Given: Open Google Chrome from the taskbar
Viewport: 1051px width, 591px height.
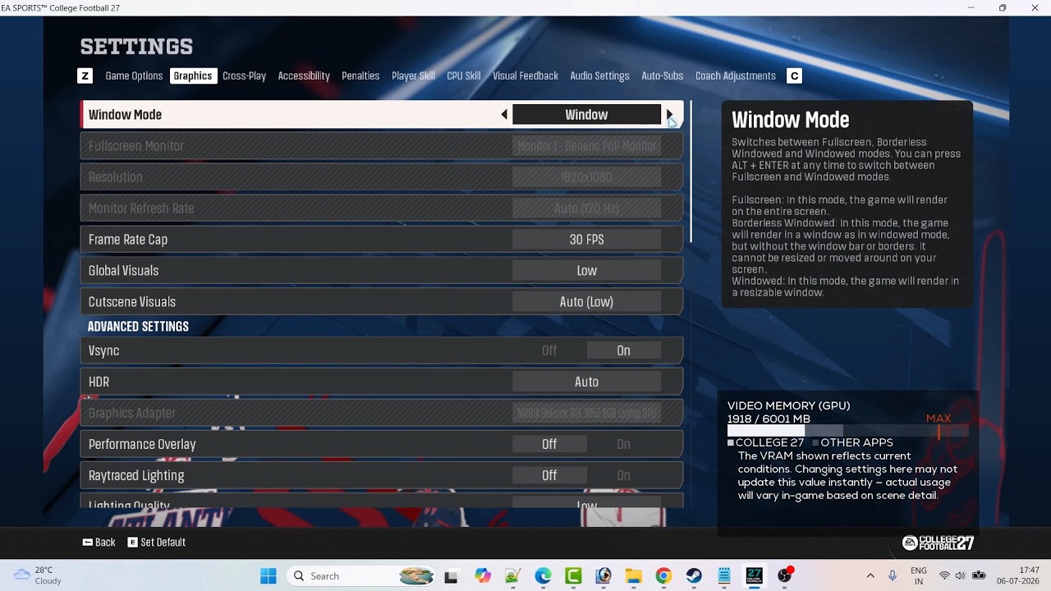Looking at the screenshot, I should [x=663, y=576].
